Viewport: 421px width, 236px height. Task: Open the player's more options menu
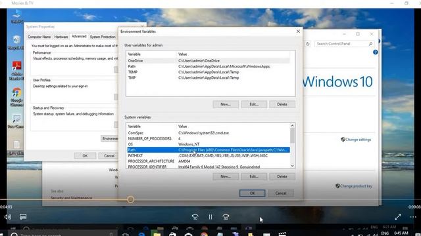click(x=413, y=217)
